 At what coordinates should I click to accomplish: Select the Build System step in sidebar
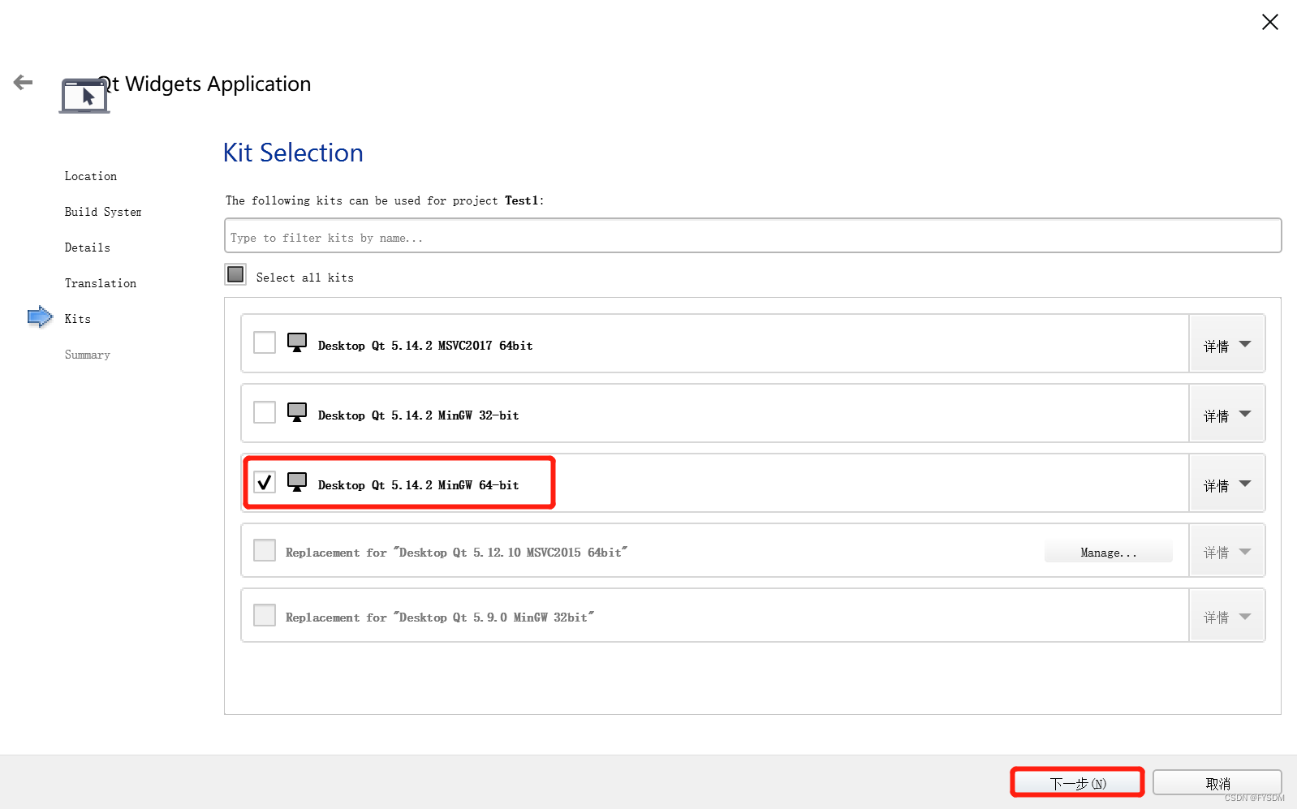tap(103, 212)
